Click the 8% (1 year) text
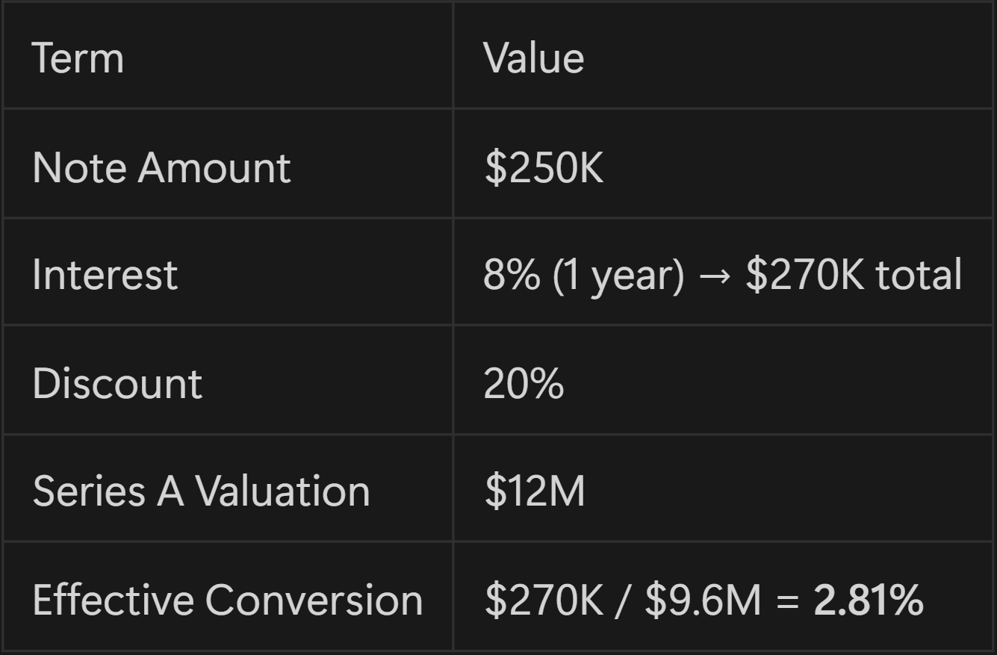The width and height of the screenshot is (997, 655). coord(583,275)
